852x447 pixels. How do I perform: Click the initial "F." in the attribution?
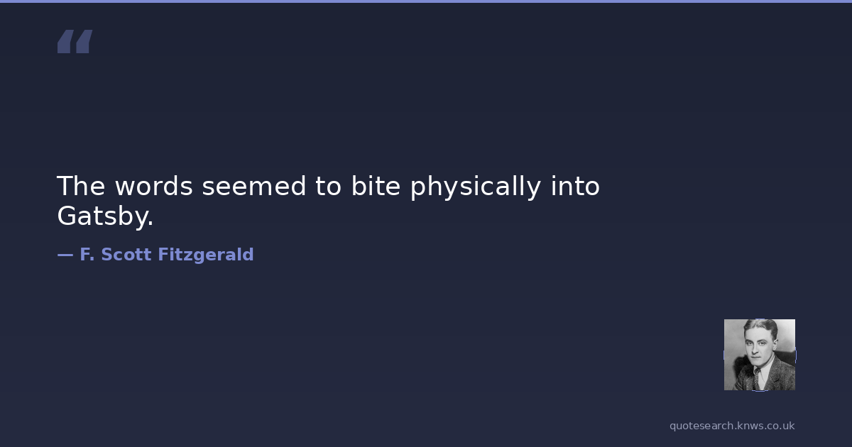click(x=87, y=255)
